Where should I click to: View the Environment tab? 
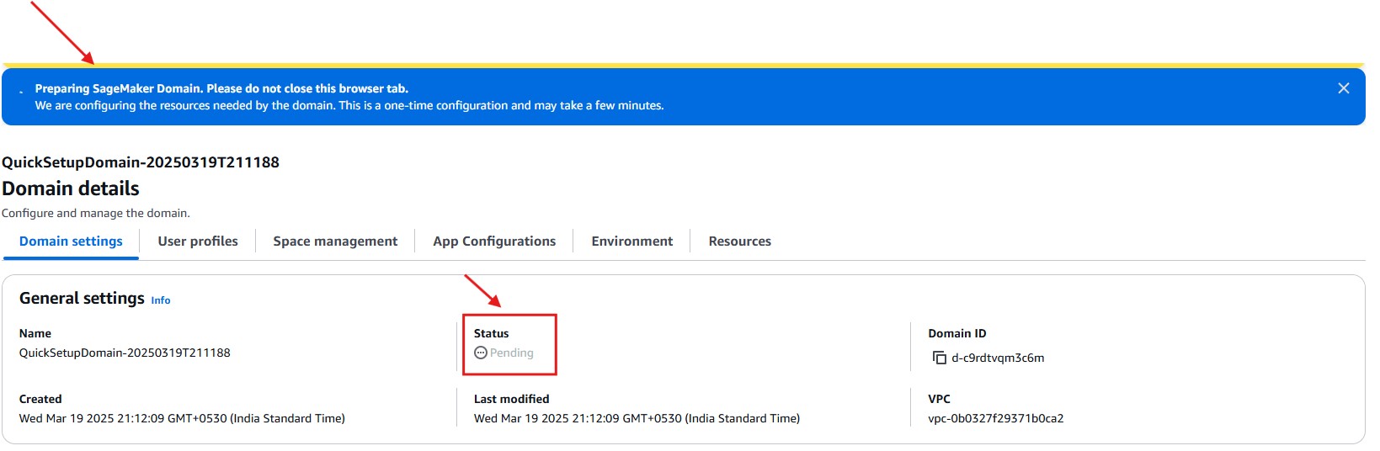click(631, 241)
